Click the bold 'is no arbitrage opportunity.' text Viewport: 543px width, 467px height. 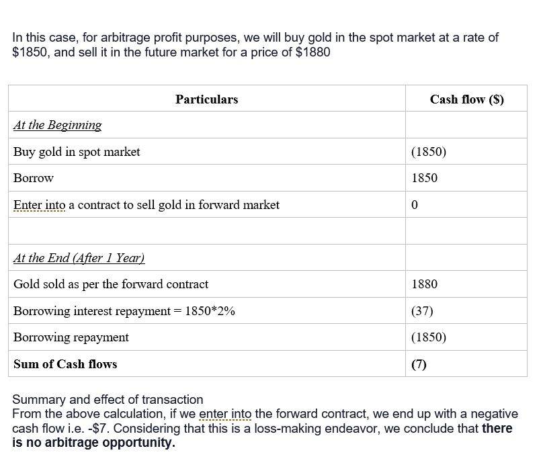click(x=94, y=443)
